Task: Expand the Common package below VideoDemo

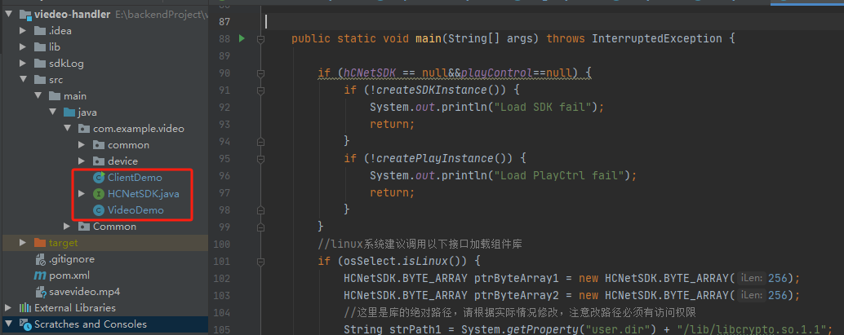Action: click(x=67, y=227)
